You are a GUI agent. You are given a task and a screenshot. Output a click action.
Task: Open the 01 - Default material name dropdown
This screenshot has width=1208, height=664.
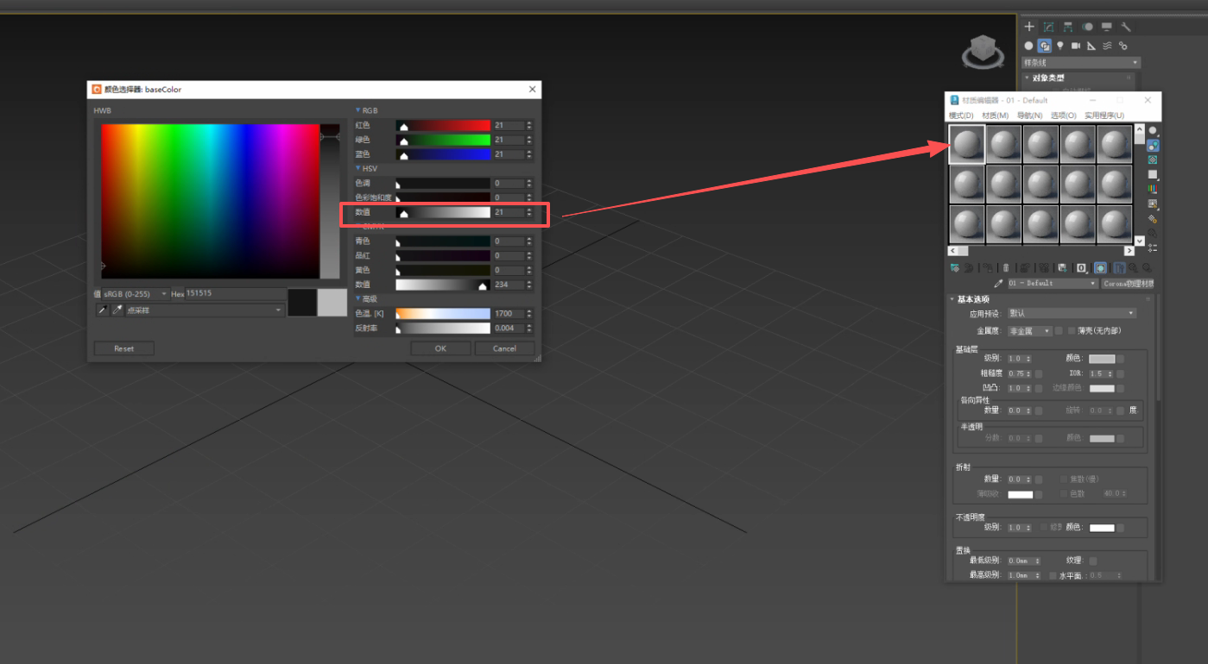1053,283
